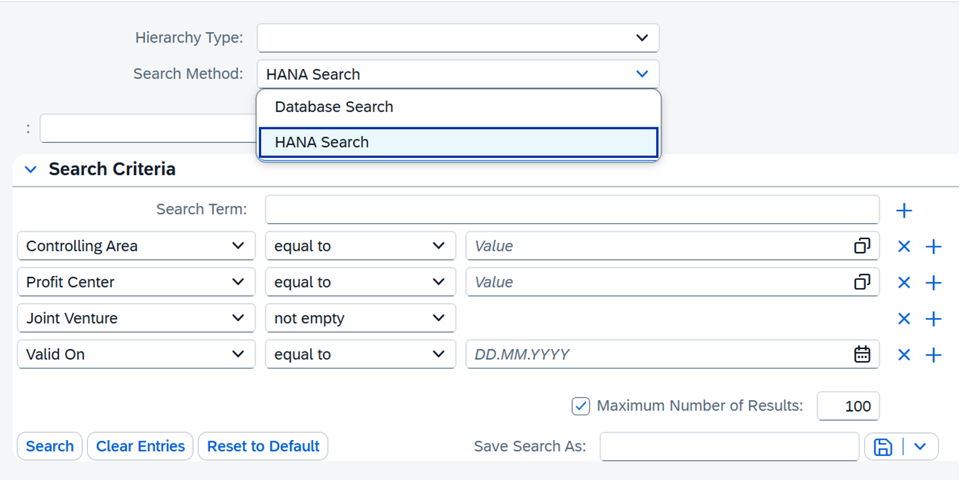Toggle Maximum Number of Results checkbox
The width and height of the screenshot is (965, 480).
tap(580, 406)
